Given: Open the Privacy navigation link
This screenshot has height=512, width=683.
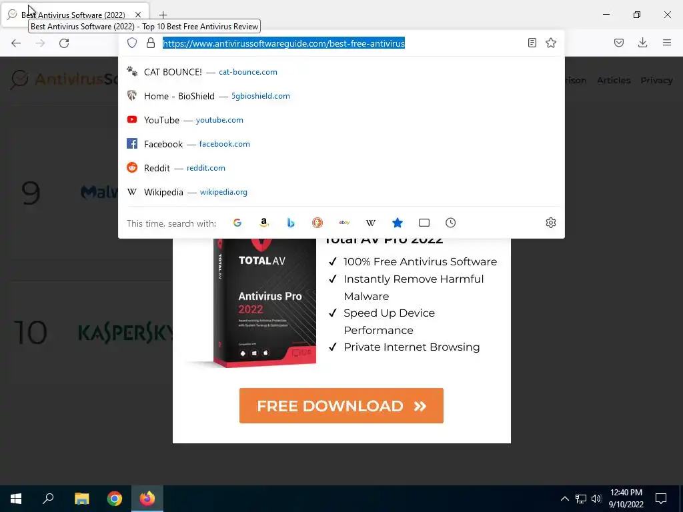Looking at the screenshot, I should (656, 80).
